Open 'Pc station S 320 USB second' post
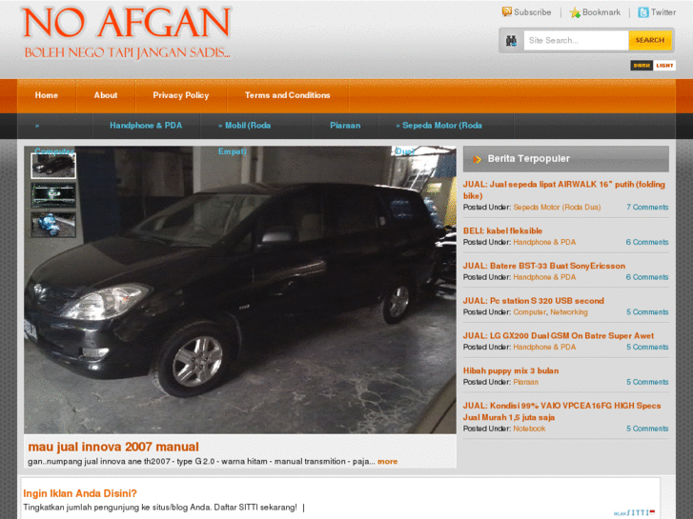The height and width of the screenshot is (519, 693). (x=534, y=301)
